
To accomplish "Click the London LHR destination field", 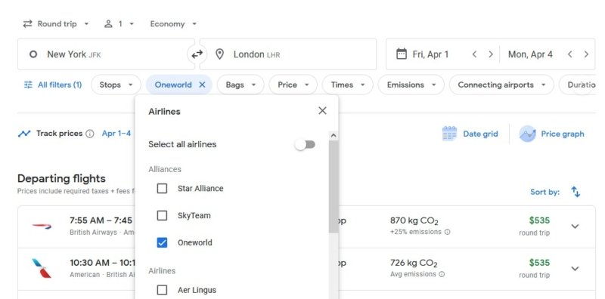I will point(288,54).
